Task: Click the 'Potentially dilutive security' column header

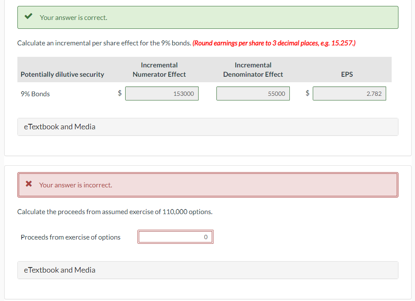Action: point(62,74)
